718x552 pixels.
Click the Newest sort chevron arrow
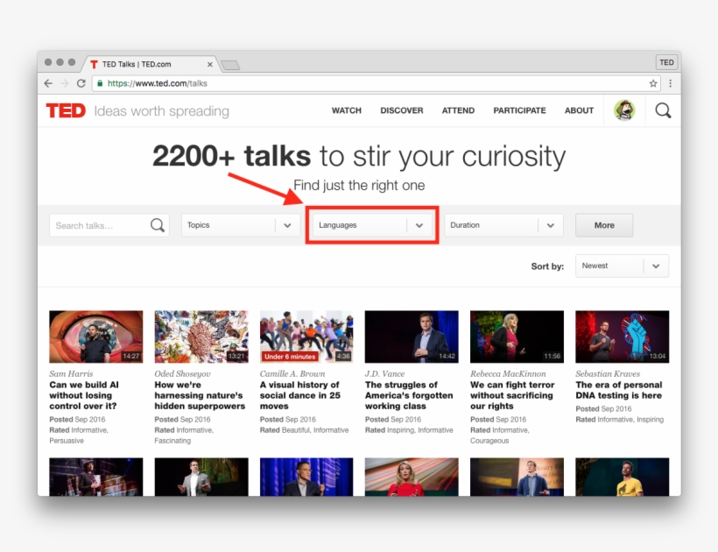656,266
